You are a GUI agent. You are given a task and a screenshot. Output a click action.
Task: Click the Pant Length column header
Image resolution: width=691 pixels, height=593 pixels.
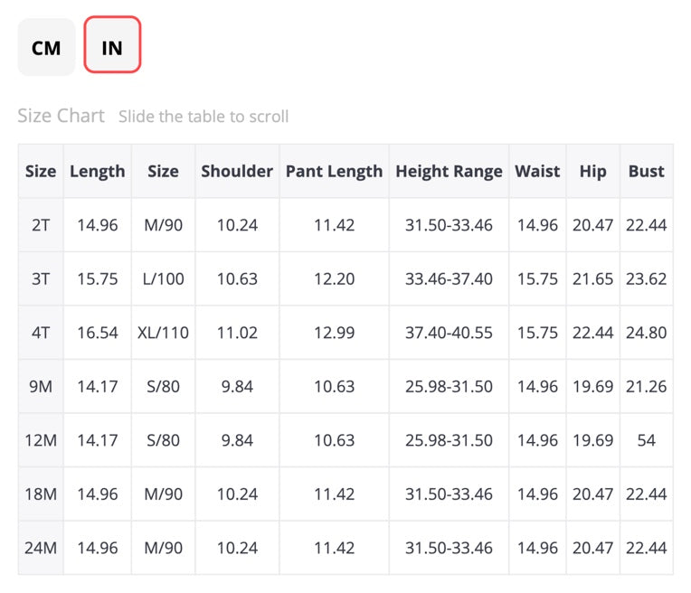coord(334,172)
